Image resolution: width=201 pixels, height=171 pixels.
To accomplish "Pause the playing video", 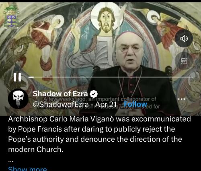I will click(17, 77).
